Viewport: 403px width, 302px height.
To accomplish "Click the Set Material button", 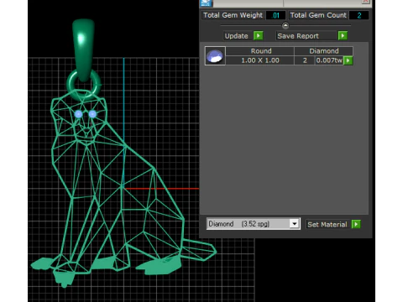I will pyautogui.click(x=327, y=224).
